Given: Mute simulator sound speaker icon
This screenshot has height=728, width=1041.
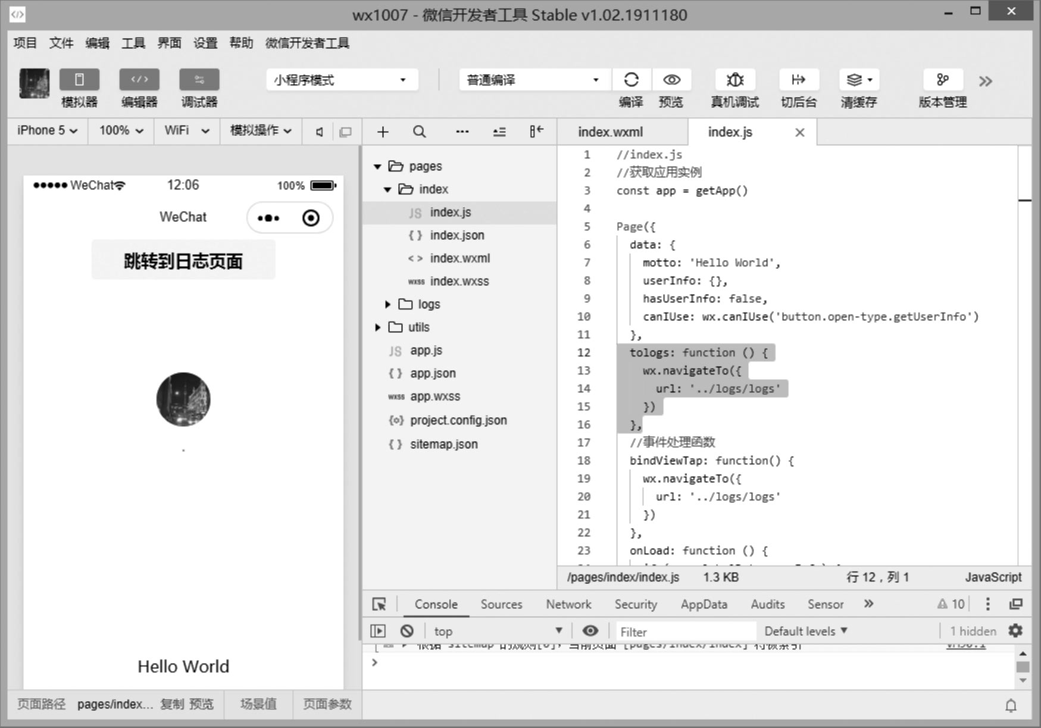Looking at the screenshot, I should [x=320, y=132].
